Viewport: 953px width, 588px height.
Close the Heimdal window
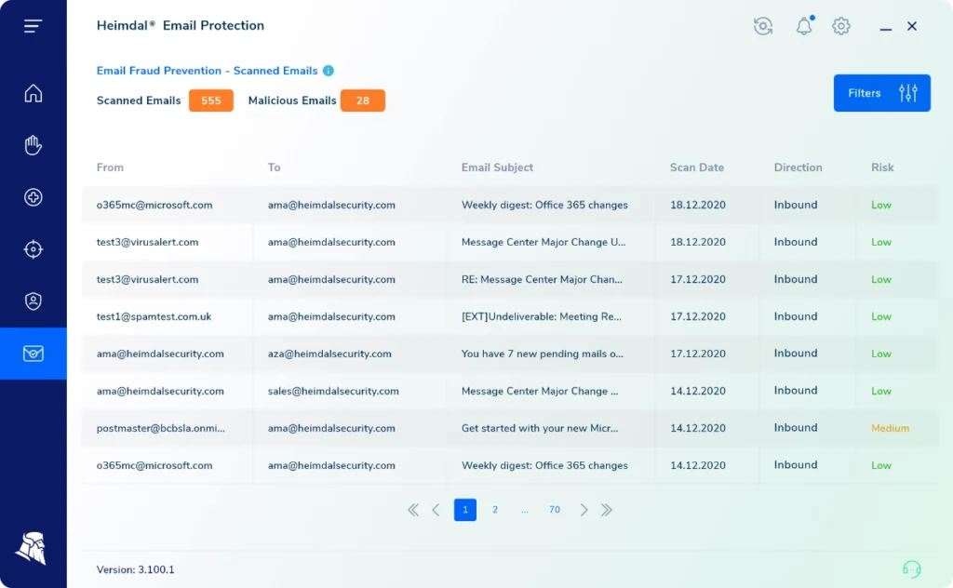912,26
